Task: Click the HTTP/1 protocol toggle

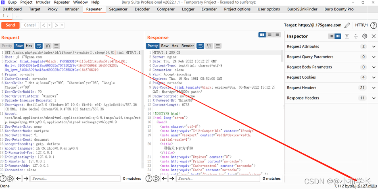Action: pyautogui.click(x=361, y=25)
